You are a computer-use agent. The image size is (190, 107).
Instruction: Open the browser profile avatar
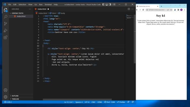point(181,10)
